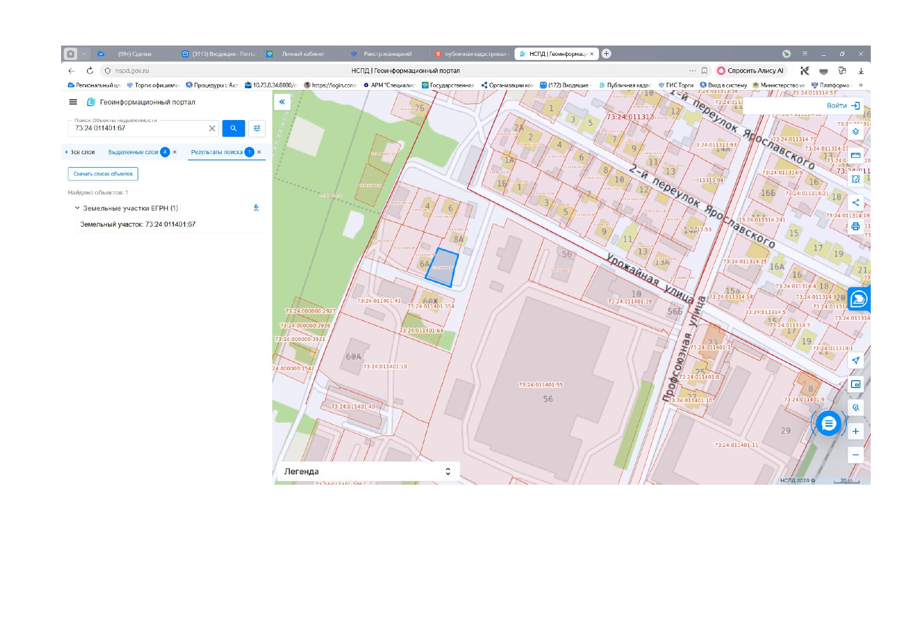908x642 pixels.
Task: Expand the Легенда dropdown
Action: (x=368, y=471)
